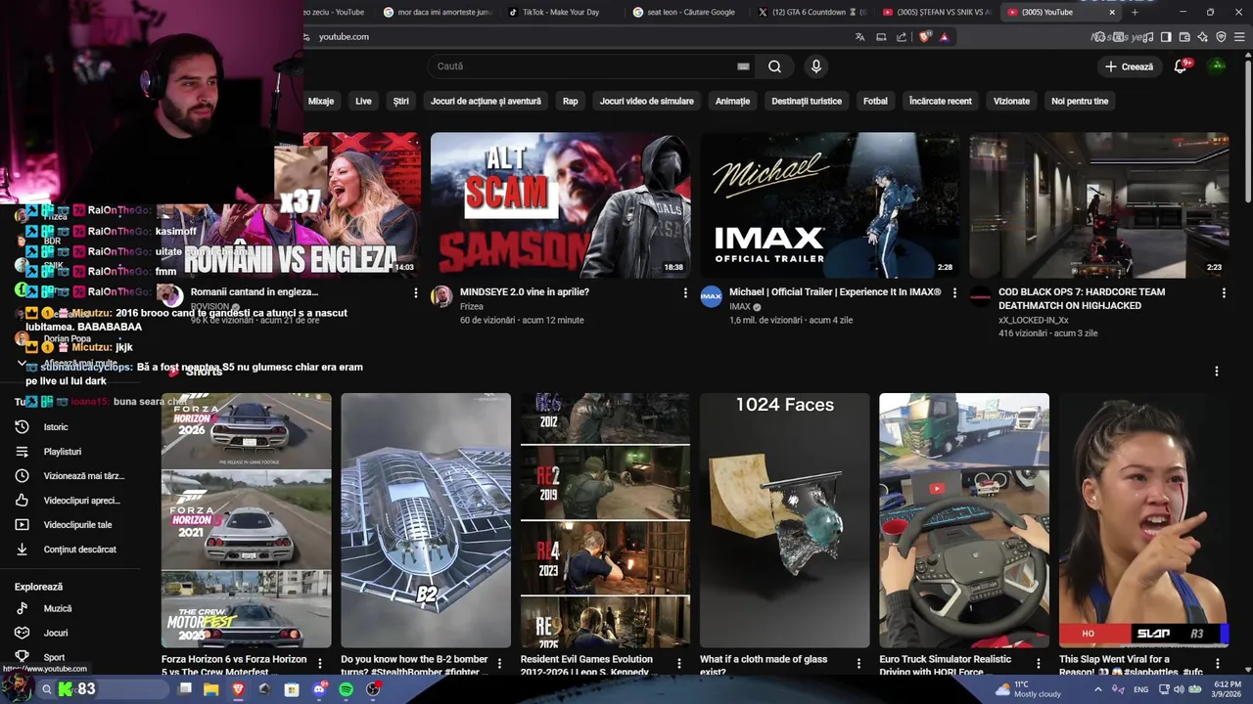
Task: Open Conținut descărcat in sidebar
Action: pyautogui.click(x=80, y=550)
